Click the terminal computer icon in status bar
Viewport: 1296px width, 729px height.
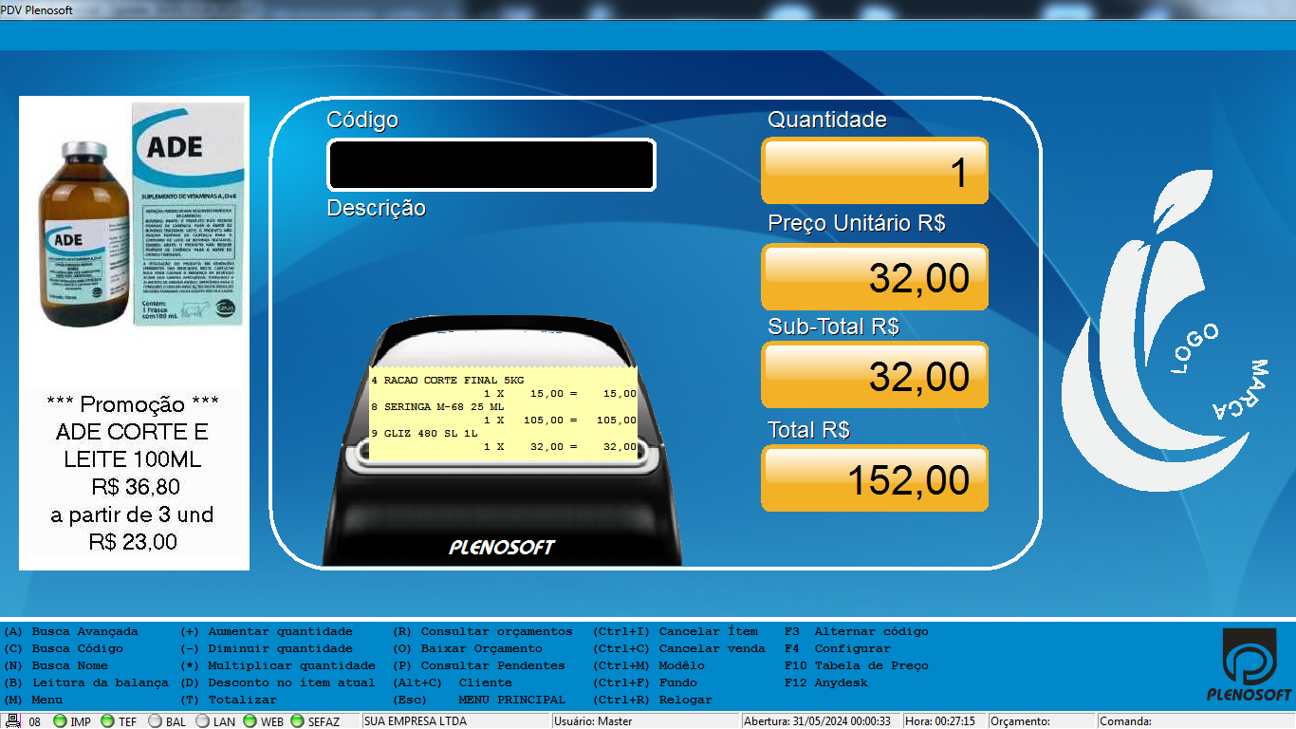(x=13, y=720)
